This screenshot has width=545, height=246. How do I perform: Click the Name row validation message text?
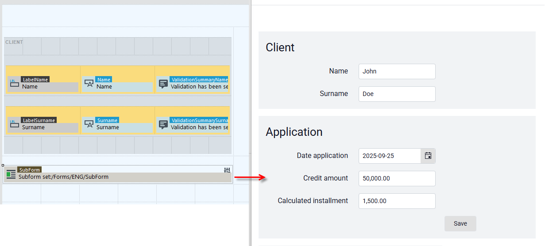pos(199,87)
